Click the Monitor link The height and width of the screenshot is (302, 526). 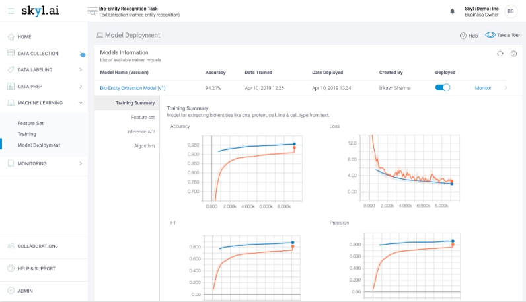tap(482, 87)
